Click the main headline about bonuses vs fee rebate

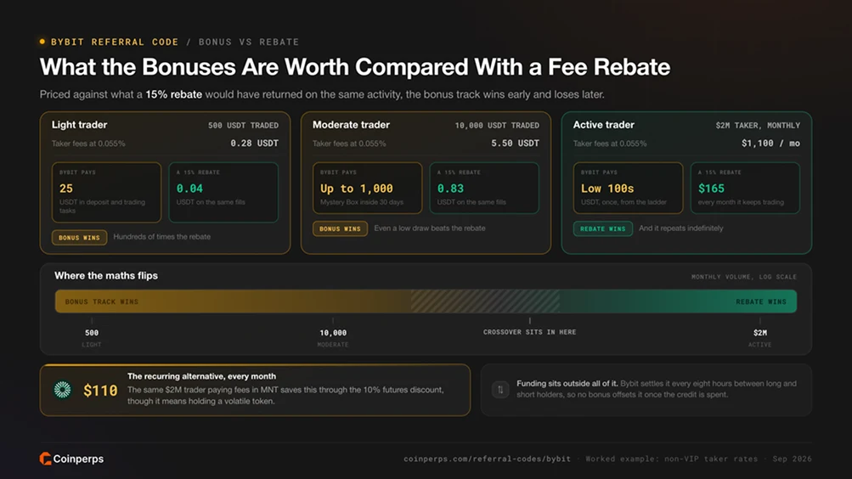(x=355, y=67)
